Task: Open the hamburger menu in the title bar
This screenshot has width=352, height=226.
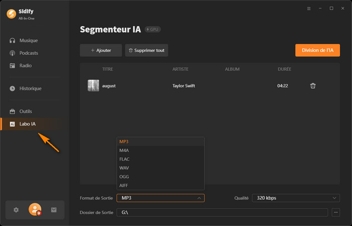Action: (309, 9)
